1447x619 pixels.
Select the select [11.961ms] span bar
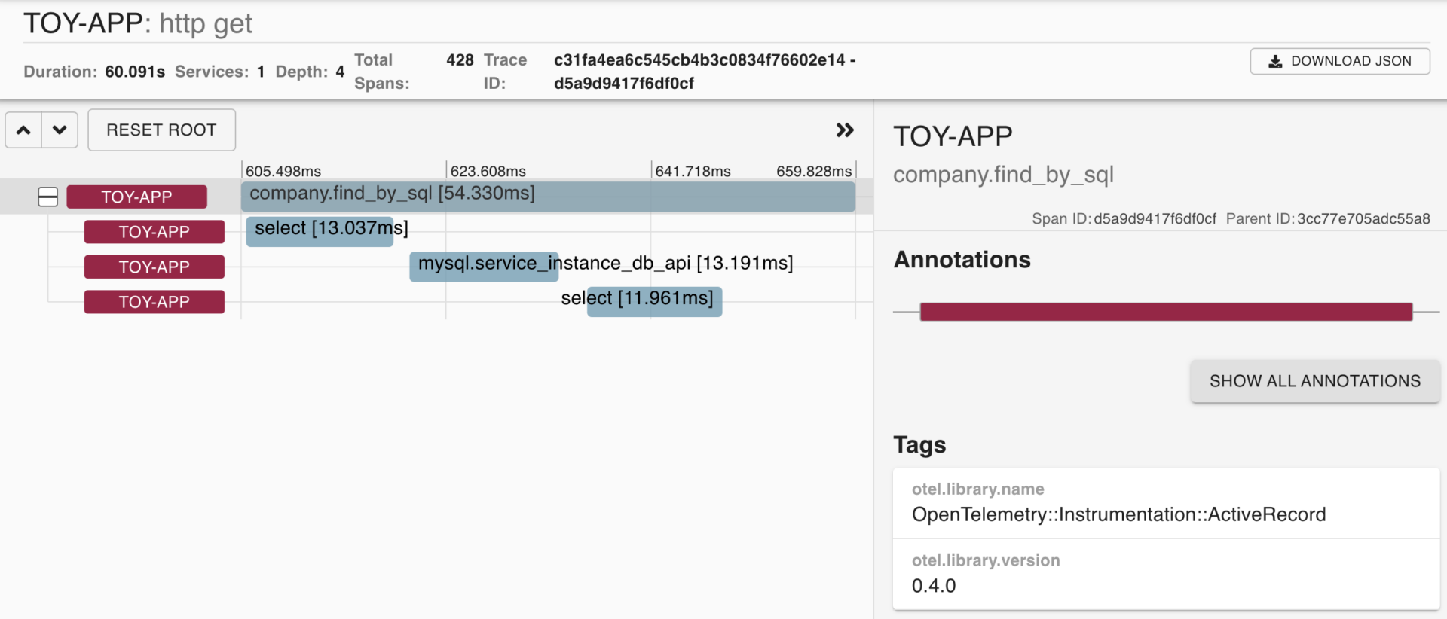(x=654, y=301)
